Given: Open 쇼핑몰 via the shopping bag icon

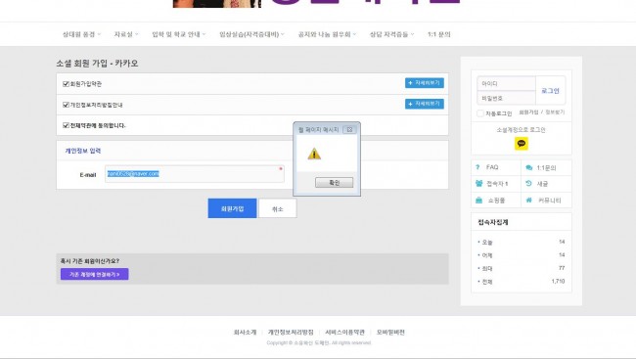Looking at the screenshot, I should click(479, 200).
